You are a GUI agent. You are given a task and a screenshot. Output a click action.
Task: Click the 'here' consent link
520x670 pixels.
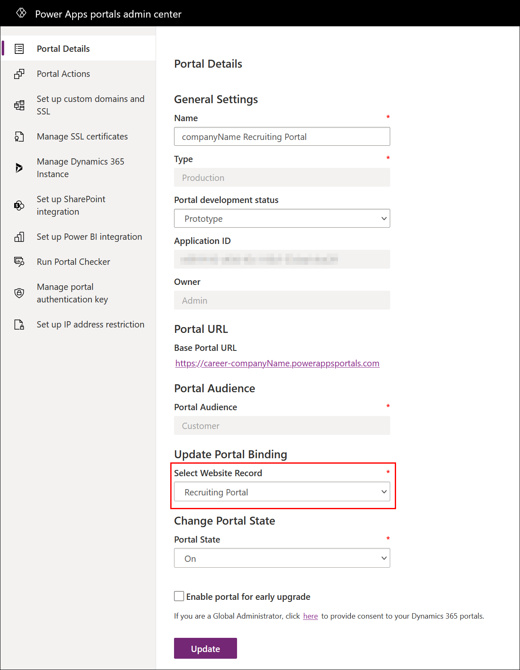tap(310, 616)
